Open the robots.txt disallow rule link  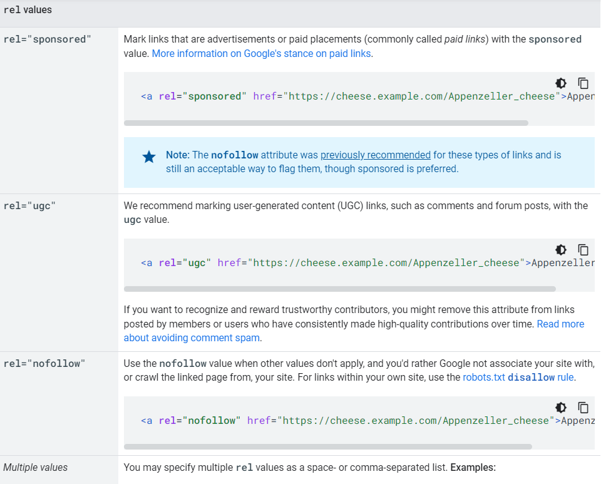[x=518, y=378]
